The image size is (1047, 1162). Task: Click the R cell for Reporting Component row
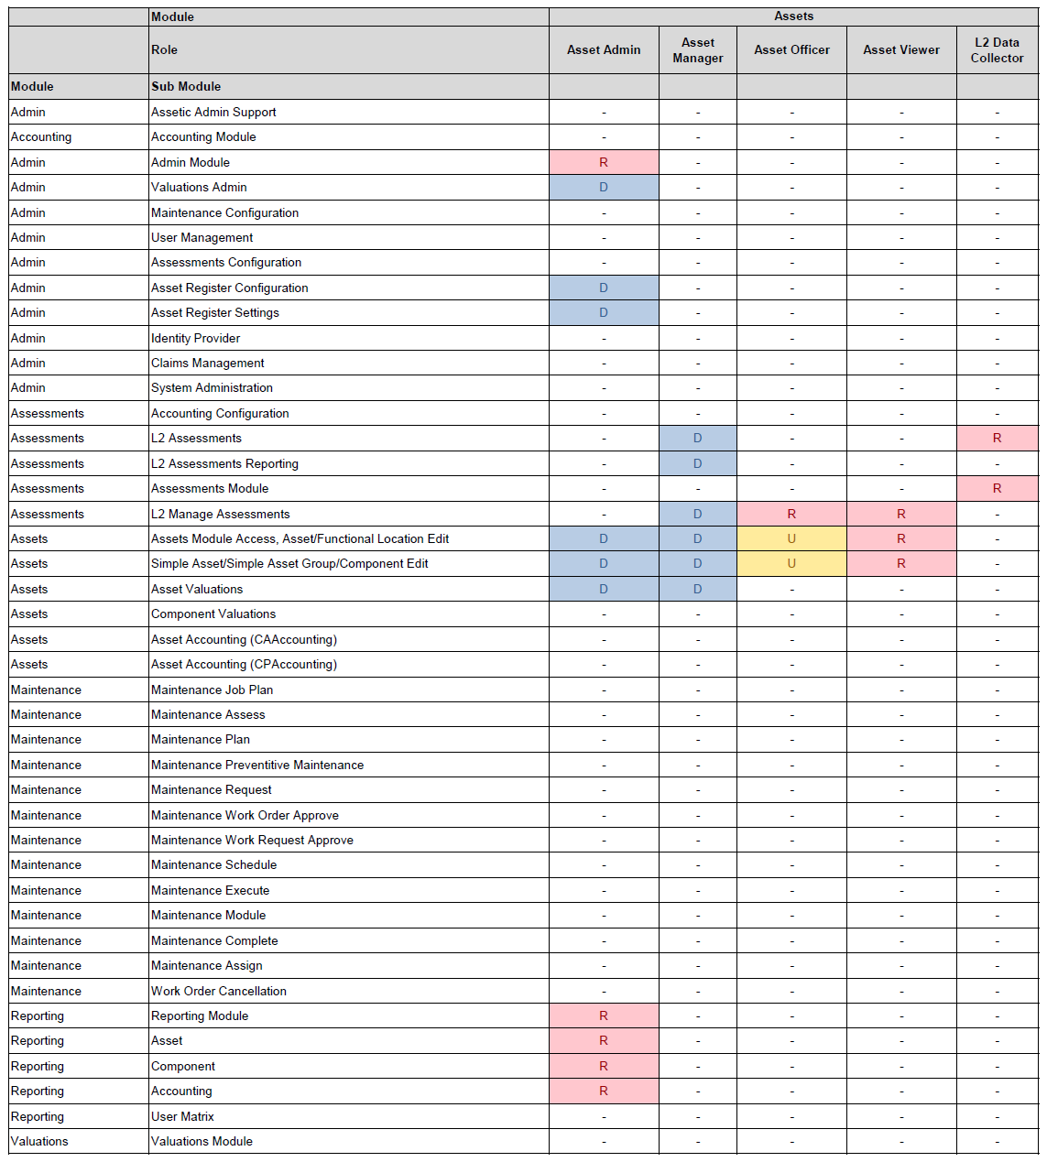point(604,1066)
